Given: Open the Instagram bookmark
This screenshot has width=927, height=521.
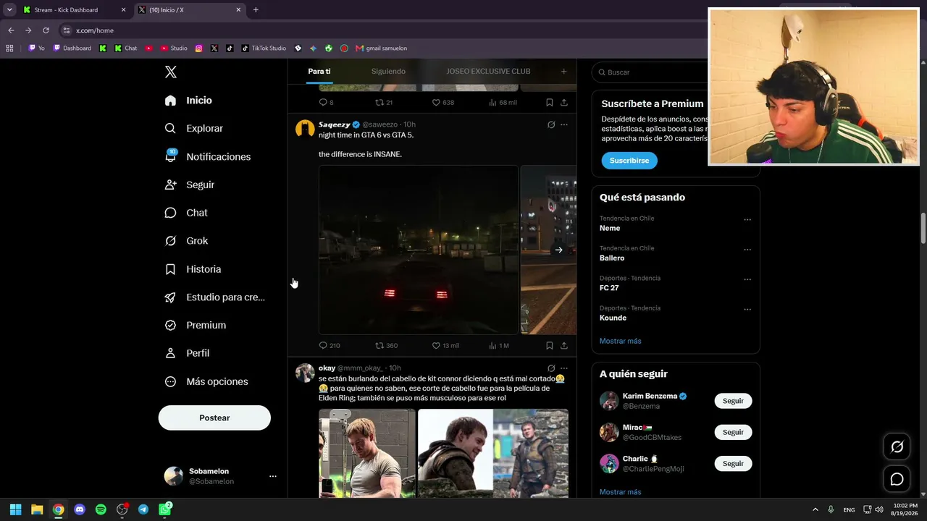Looking at the screenshot, I should point(198,48).
